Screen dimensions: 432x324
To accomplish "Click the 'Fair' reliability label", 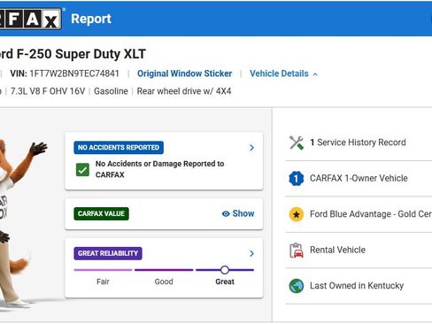I will point(103,282).
